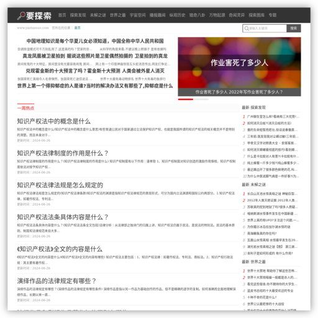
Task: Open article 知识产权法中的概念是什么
Action: (54, 121)
